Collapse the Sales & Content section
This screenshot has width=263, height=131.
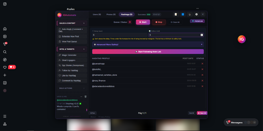72,23
